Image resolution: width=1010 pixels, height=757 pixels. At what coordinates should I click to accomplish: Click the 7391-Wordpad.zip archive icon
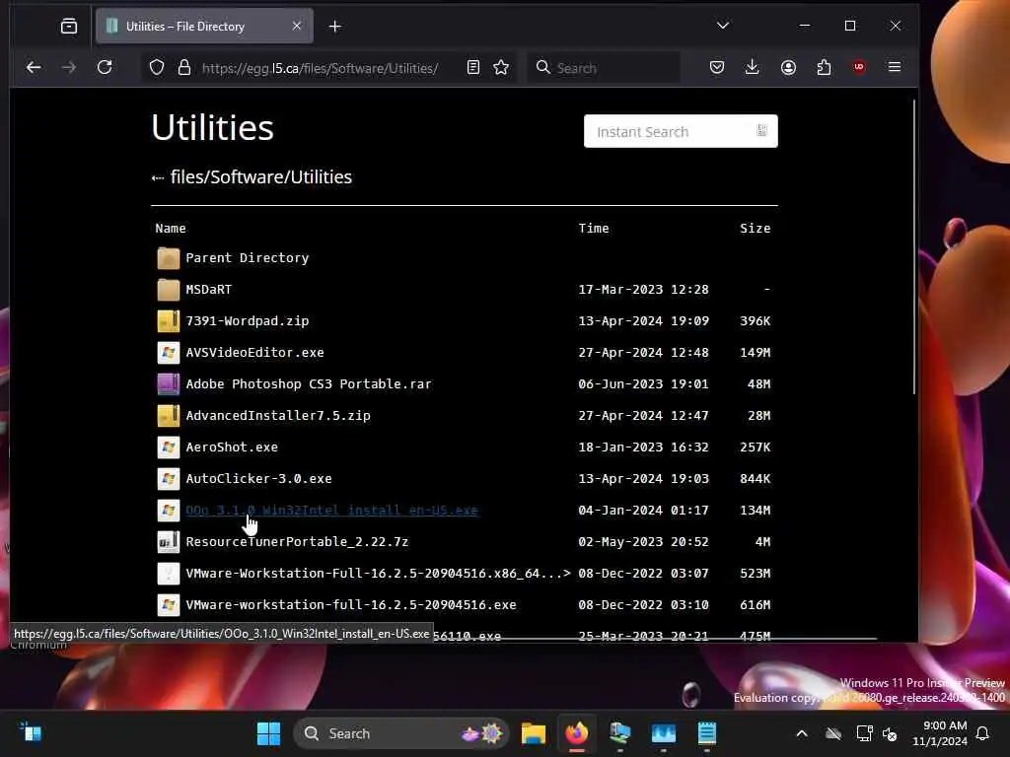coord(168,321)
